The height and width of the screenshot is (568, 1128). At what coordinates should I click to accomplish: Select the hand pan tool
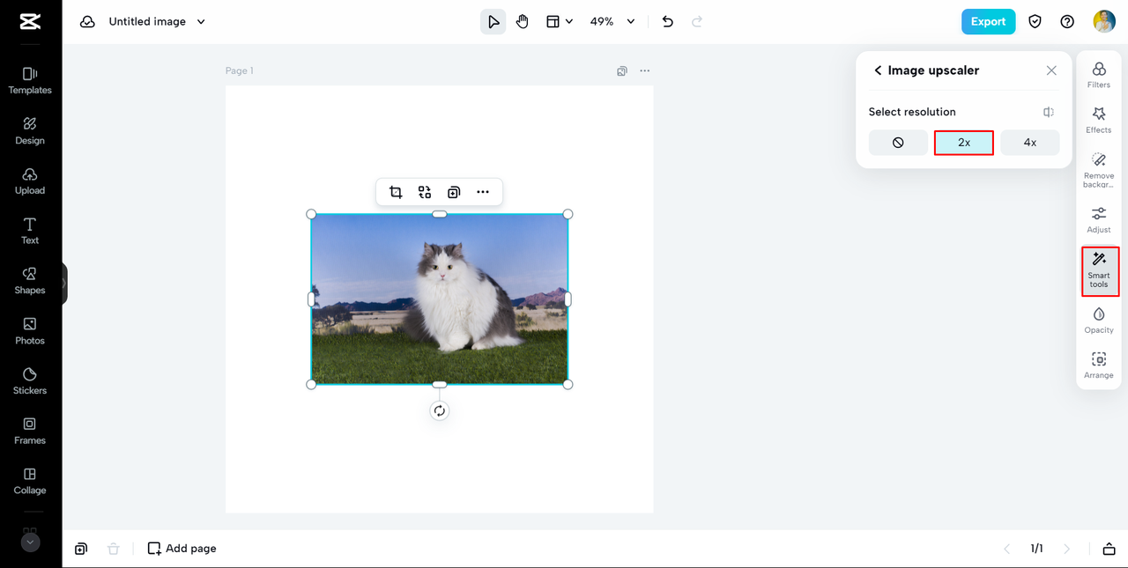523,22
